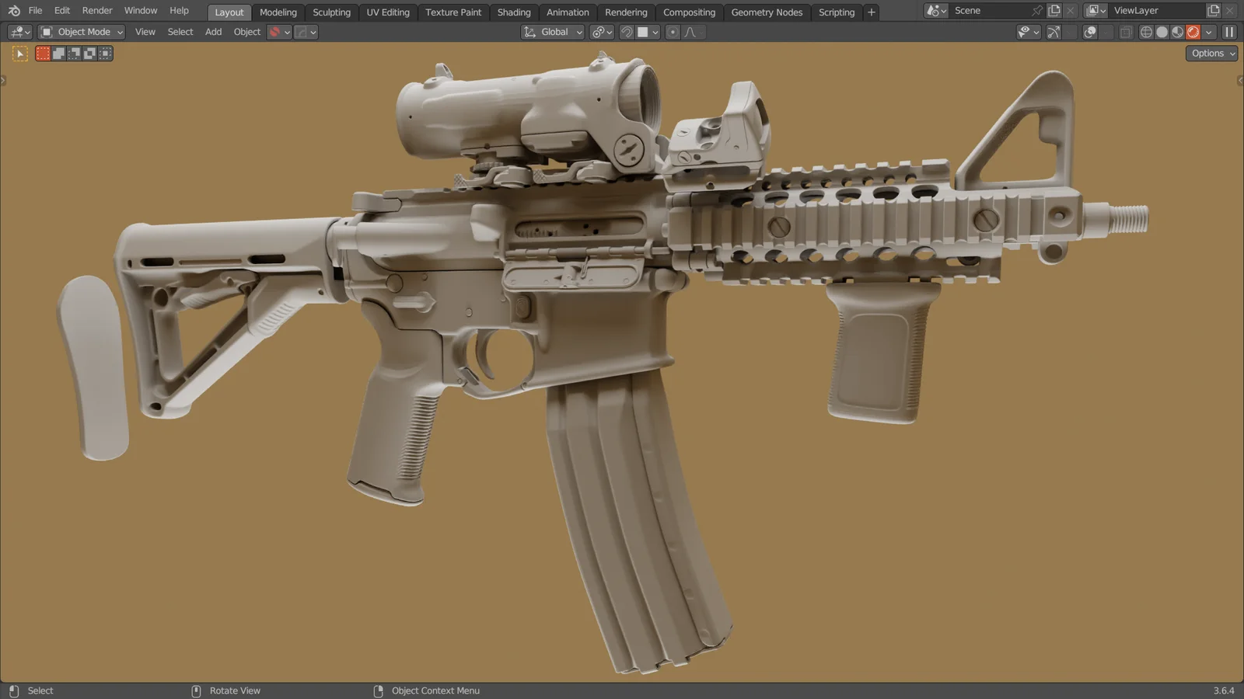This screenshot has height=699, width=1244.
Task: Add a new workspace with the plus button
Action: [871, 12]
